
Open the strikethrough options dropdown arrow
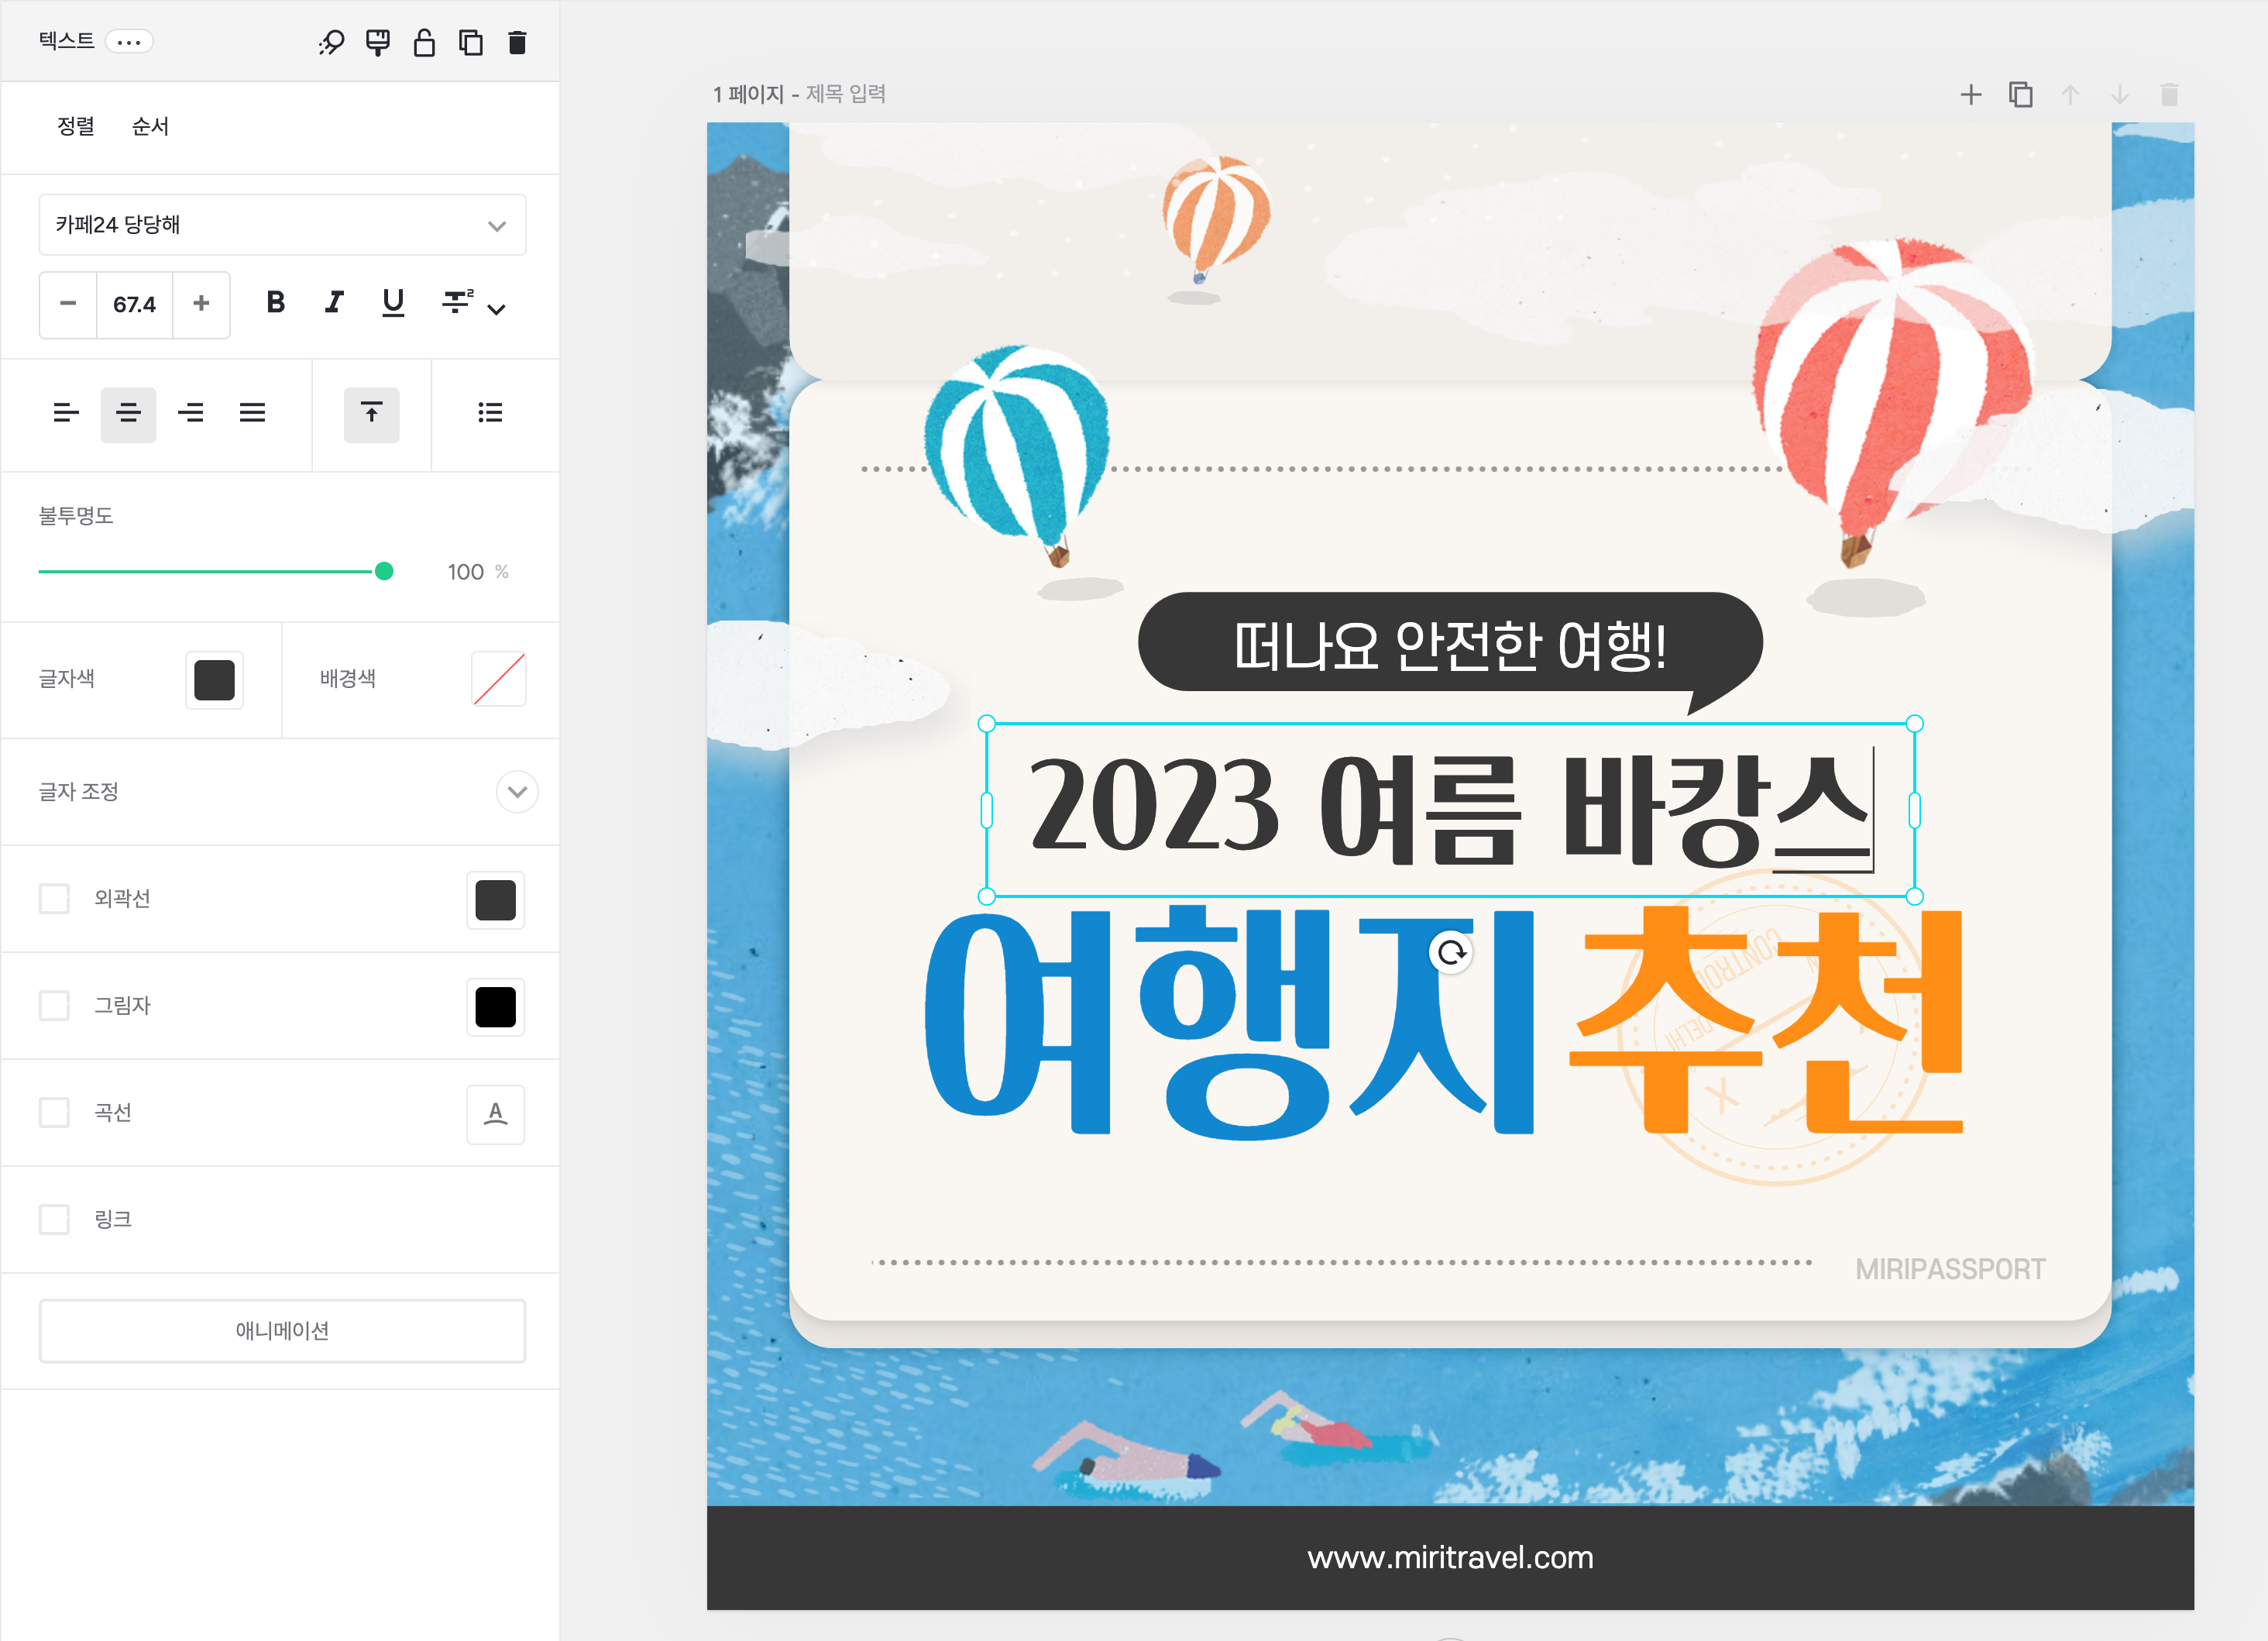[x=497, y=309]
